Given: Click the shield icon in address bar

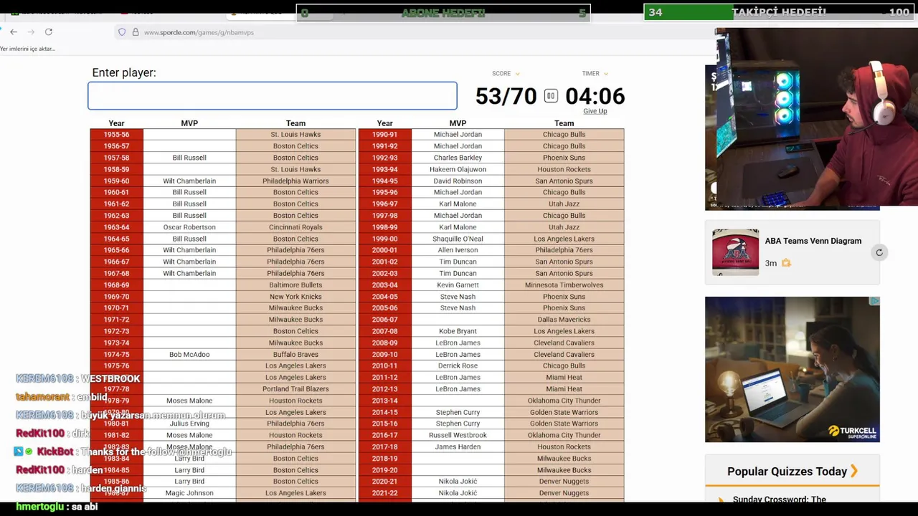Looking at the screenshot, I should click(x=122, y=32).
